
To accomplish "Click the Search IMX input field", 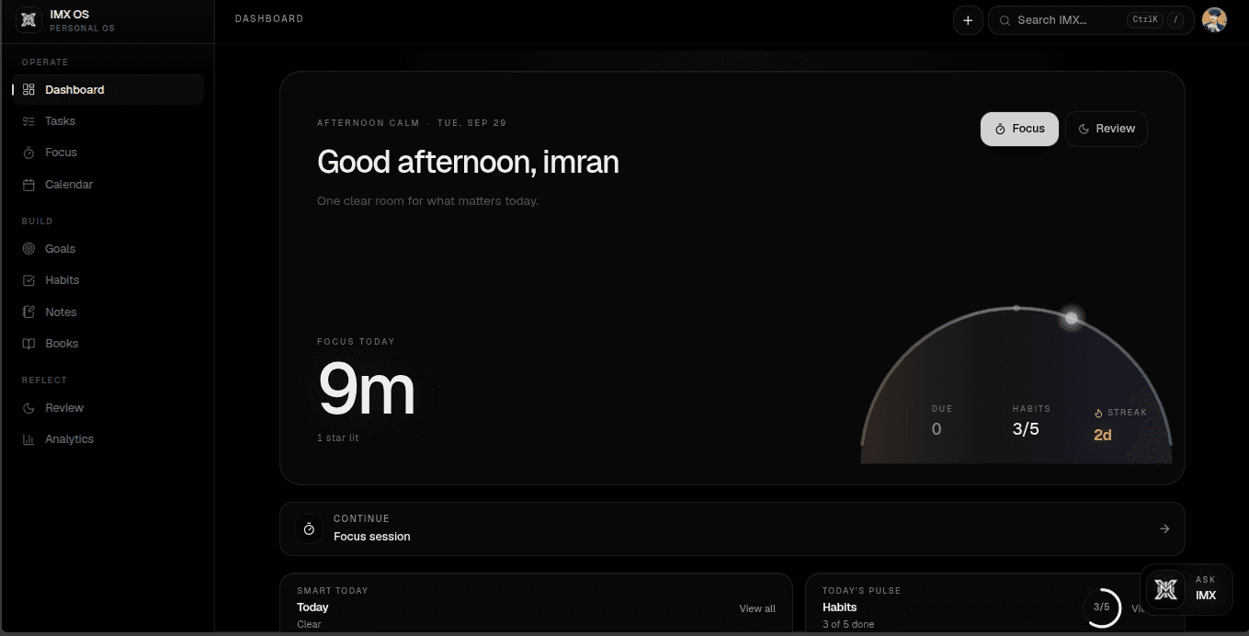I will pos(1091,20).
